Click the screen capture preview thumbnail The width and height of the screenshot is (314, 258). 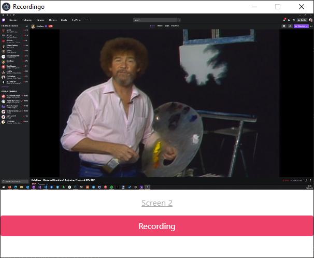tap(157, 102)
